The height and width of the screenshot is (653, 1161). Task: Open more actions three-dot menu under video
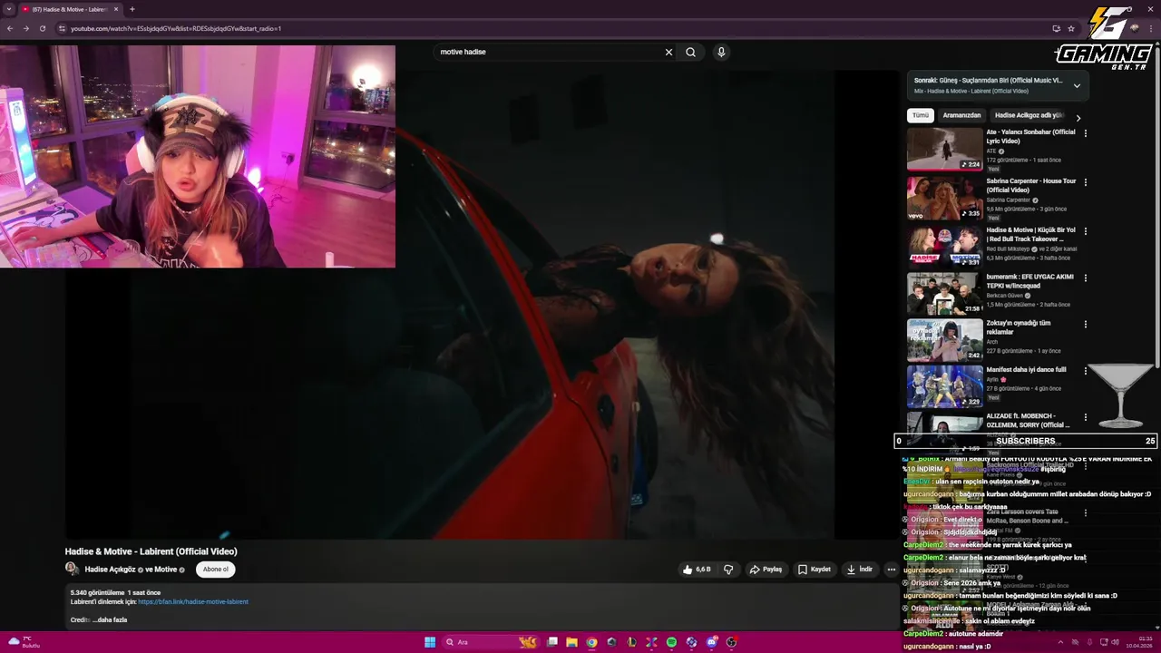pos(892,570)
